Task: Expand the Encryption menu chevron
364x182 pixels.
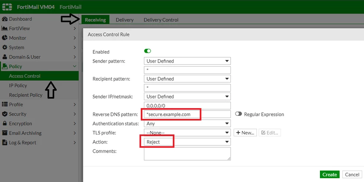Action: click(x=74, y=124)
